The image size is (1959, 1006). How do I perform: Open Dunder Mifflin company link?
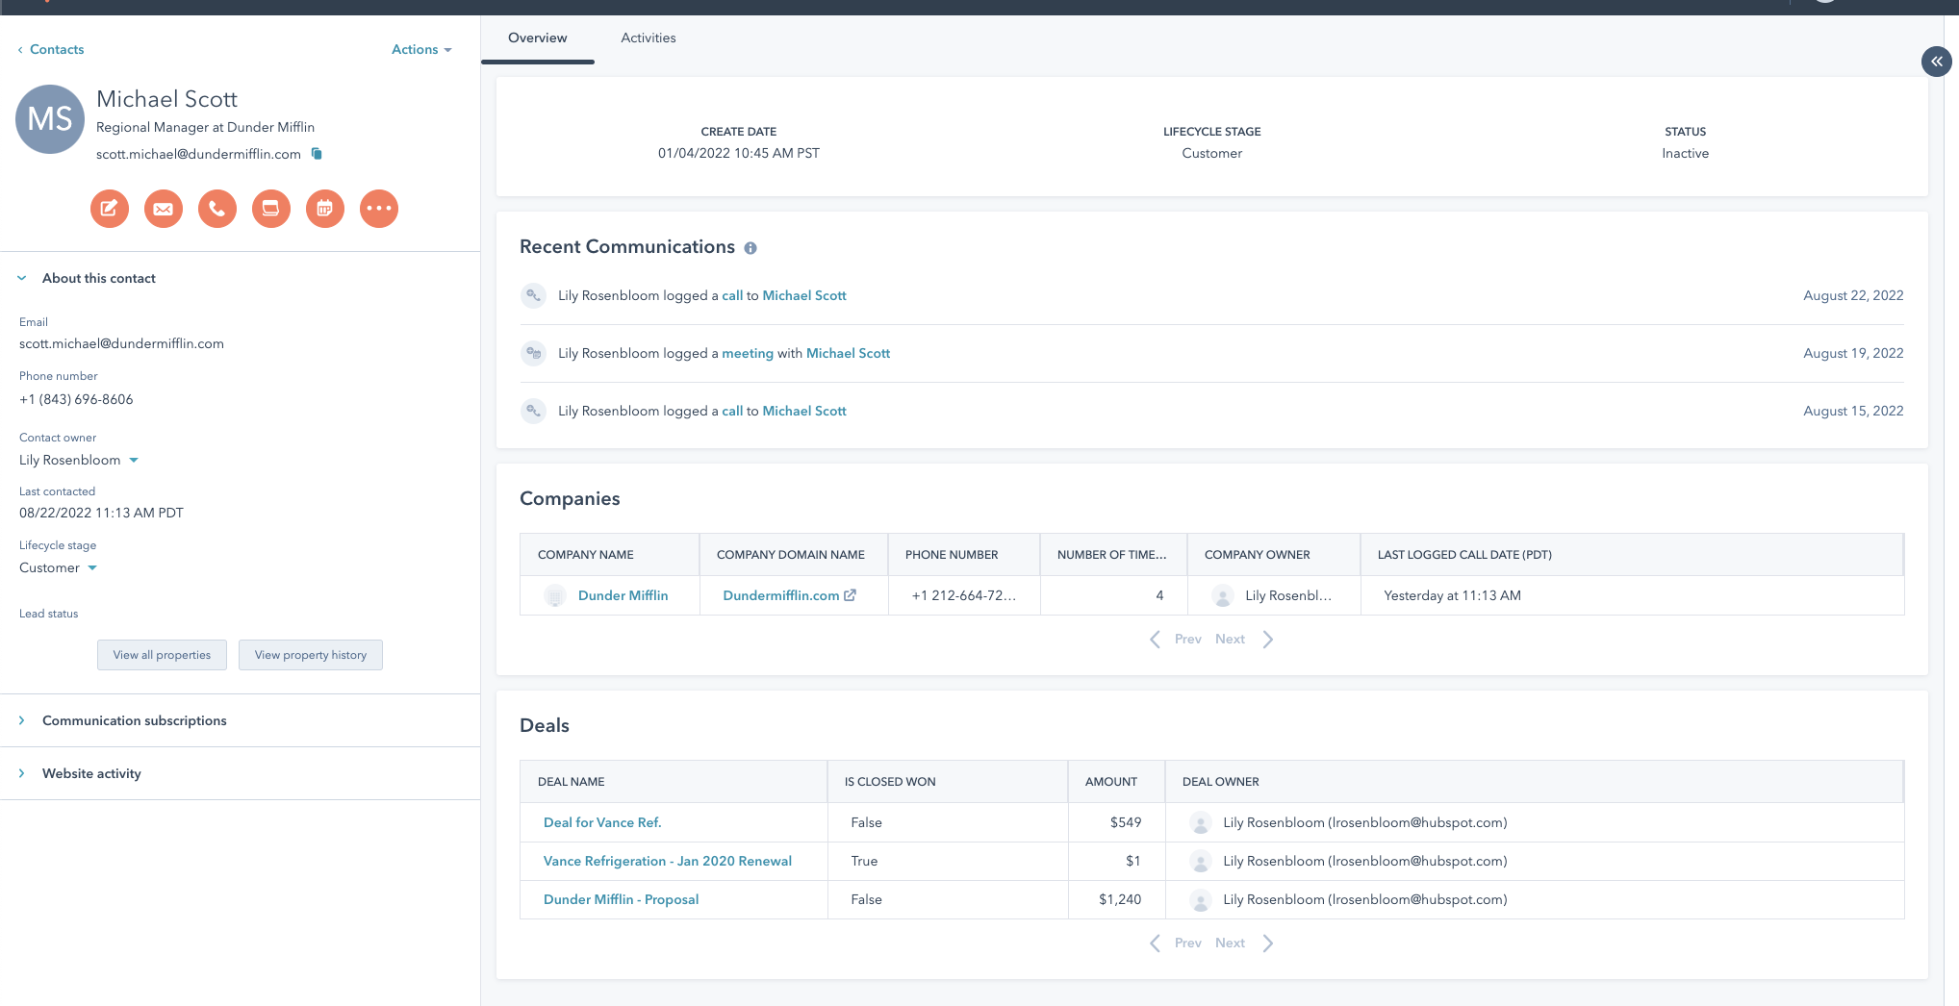click(623, 595)
